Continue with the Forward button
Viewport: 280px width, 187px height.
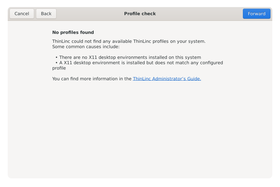[x=257, y=14]
